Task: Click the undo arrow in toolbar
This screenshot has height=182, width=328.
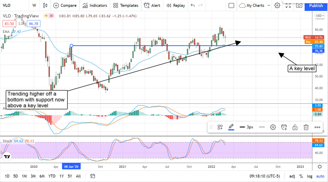Action: coord(193,5)
